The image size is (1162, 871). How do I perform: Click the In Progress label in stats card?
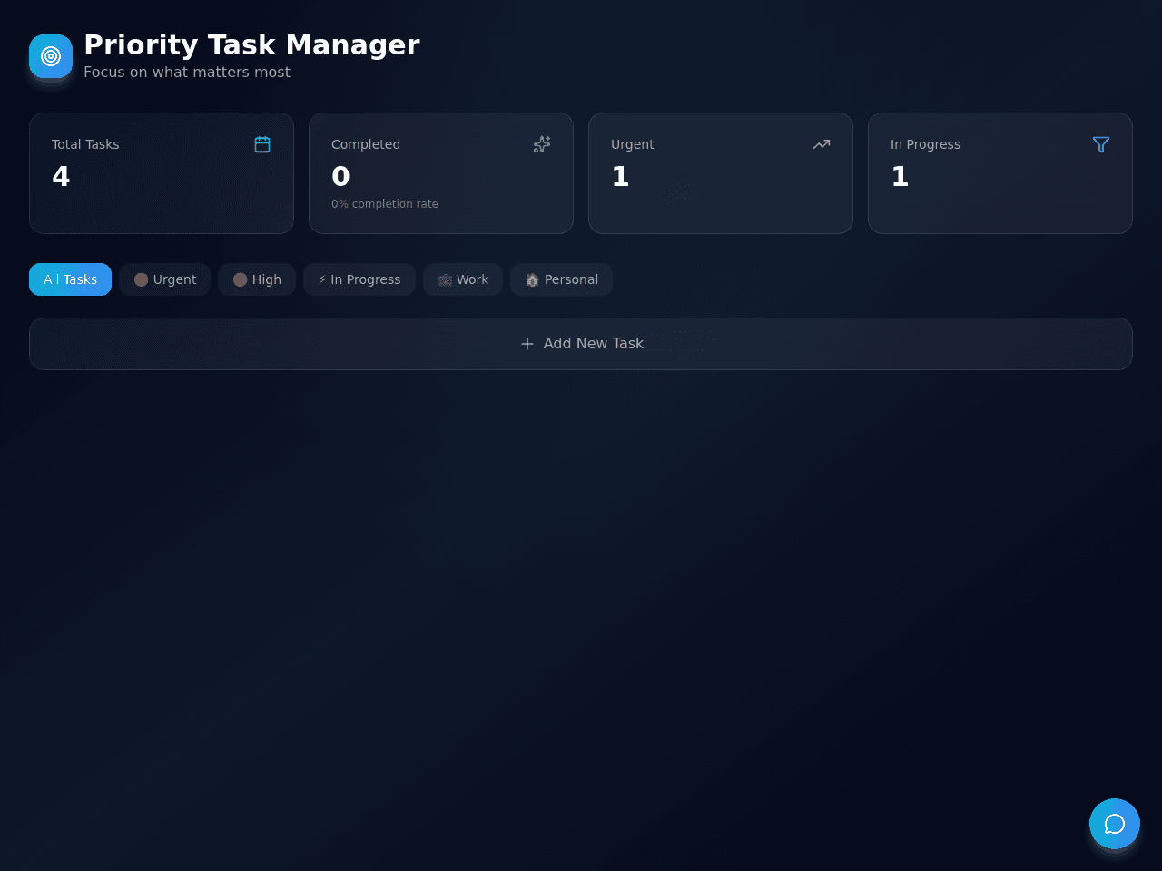[925, 144]
